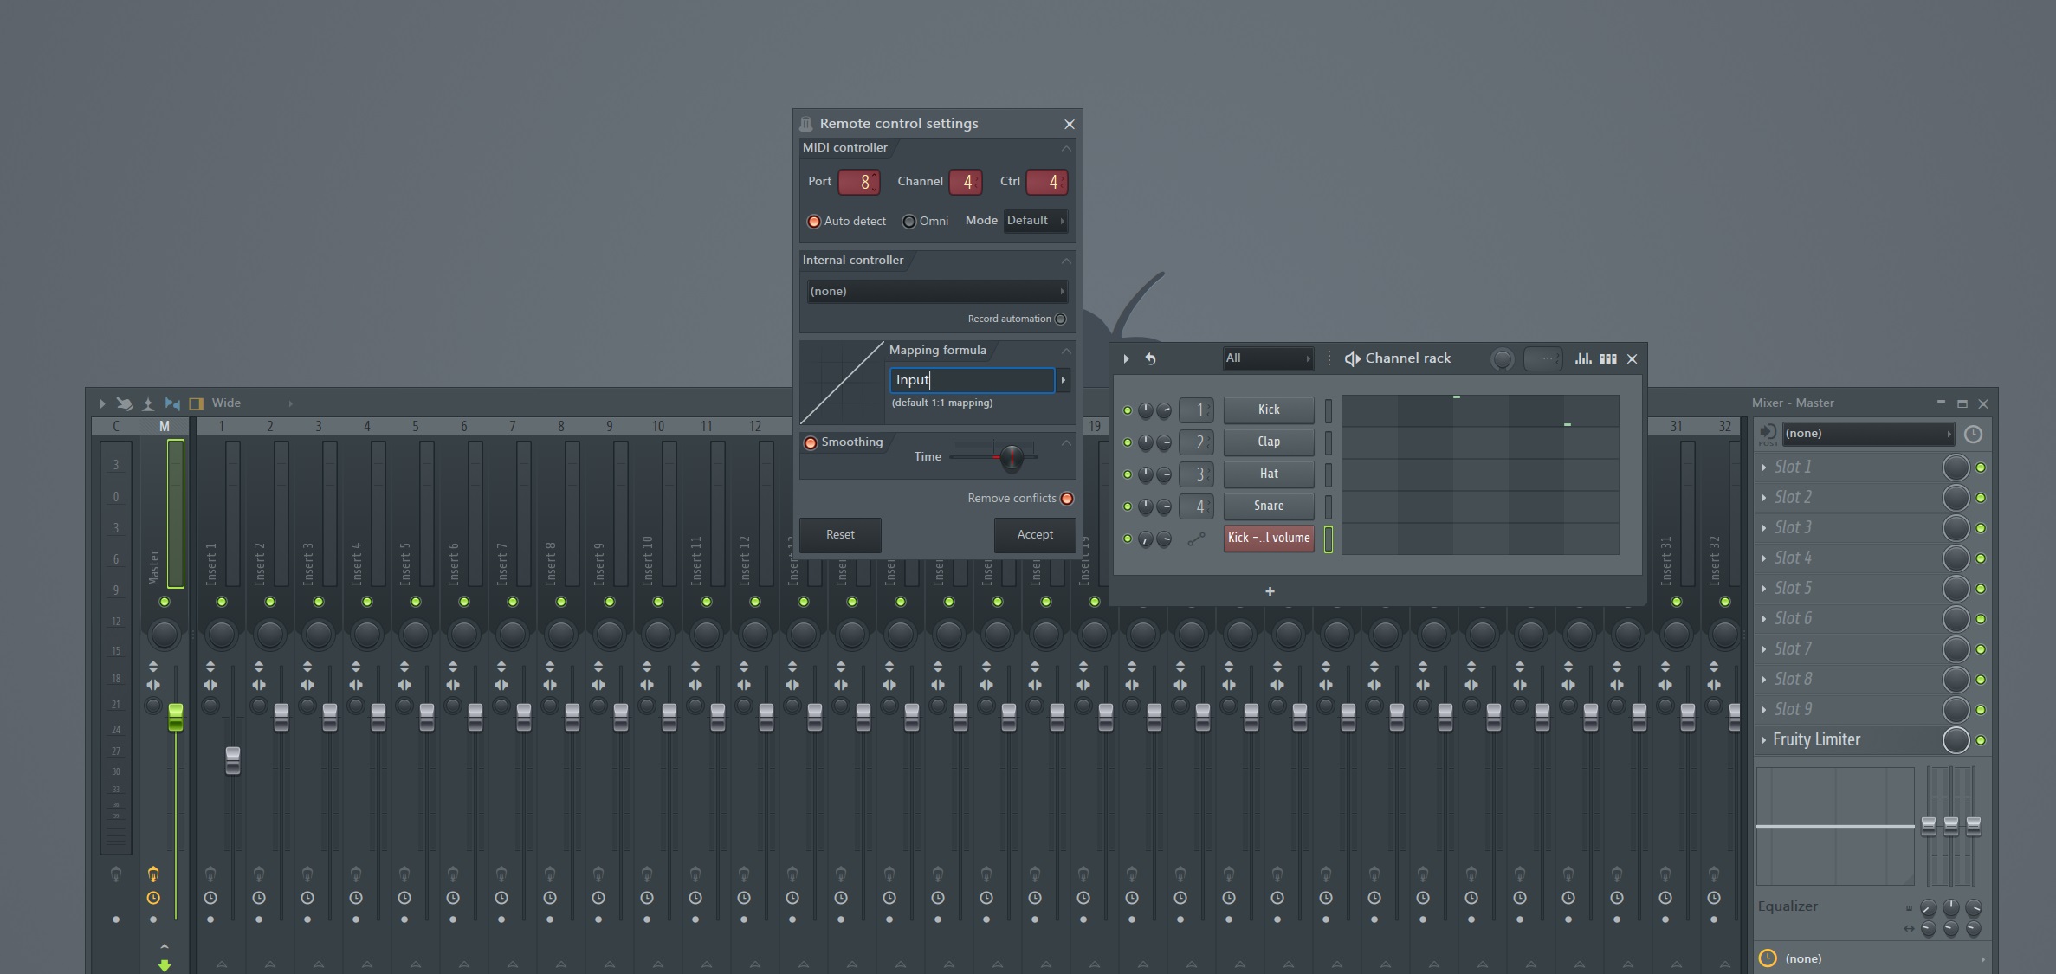Click the green down arrow below Master
This screenshot has width=2056, height=974.
click(165, 964)
